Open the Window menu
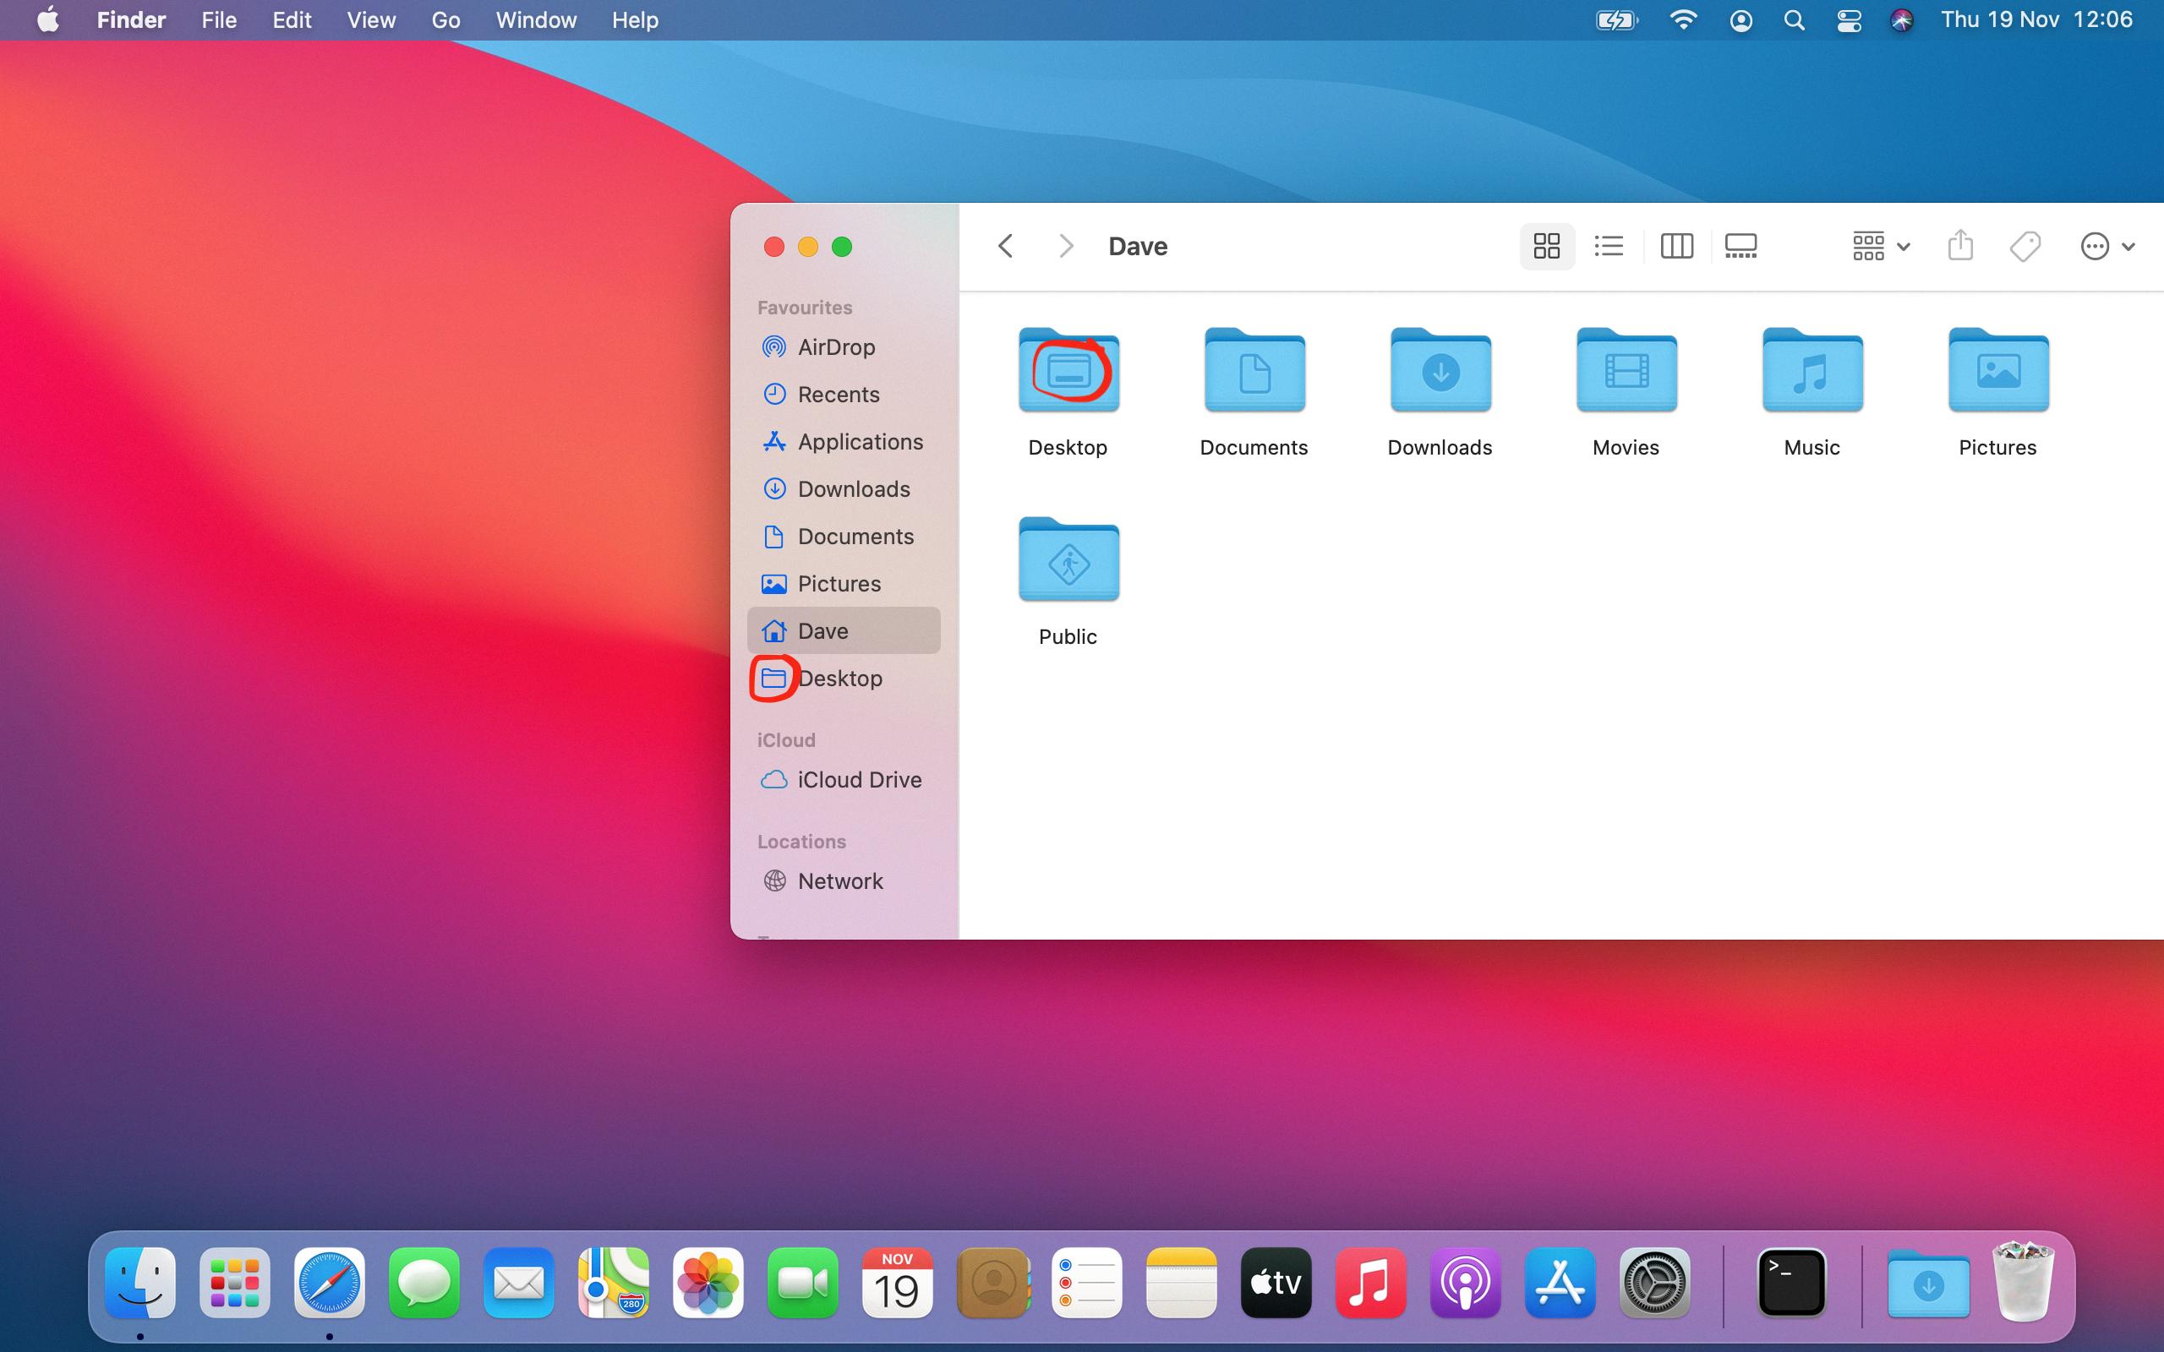The width and height of the screenshot is (2164, 1352). click(536, 19)
